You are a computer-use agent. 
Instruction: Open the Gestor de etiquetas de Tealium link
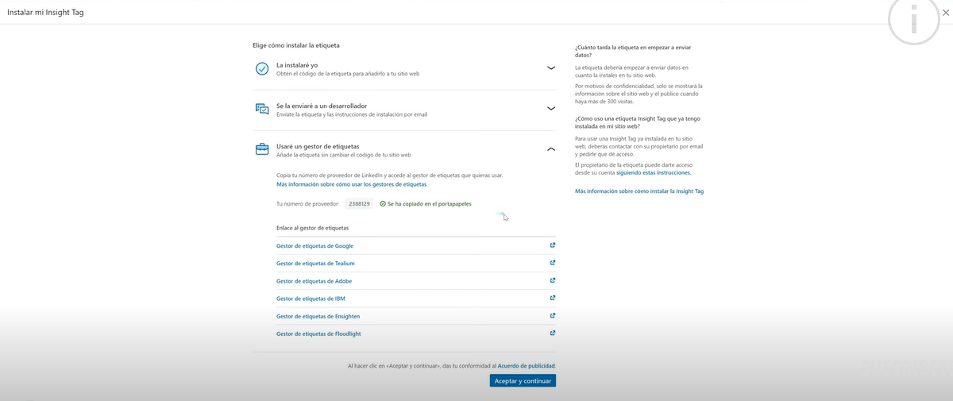pyautogui.click(x=315, y=264)
